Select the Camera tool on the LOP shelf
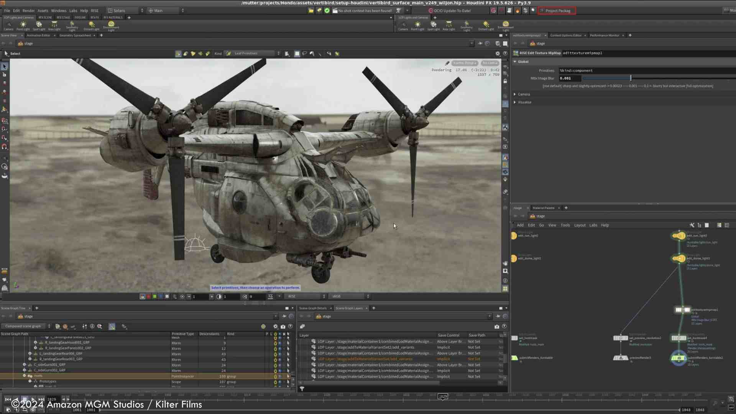The height and width of the screenshot is (414, 736). coord(8,25)
